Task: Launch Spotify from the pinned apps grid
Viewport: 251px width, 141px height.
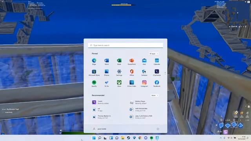Action: [94, 83]
